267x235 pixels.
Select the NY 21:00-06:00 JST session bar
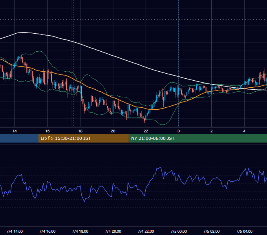[198, 138]
